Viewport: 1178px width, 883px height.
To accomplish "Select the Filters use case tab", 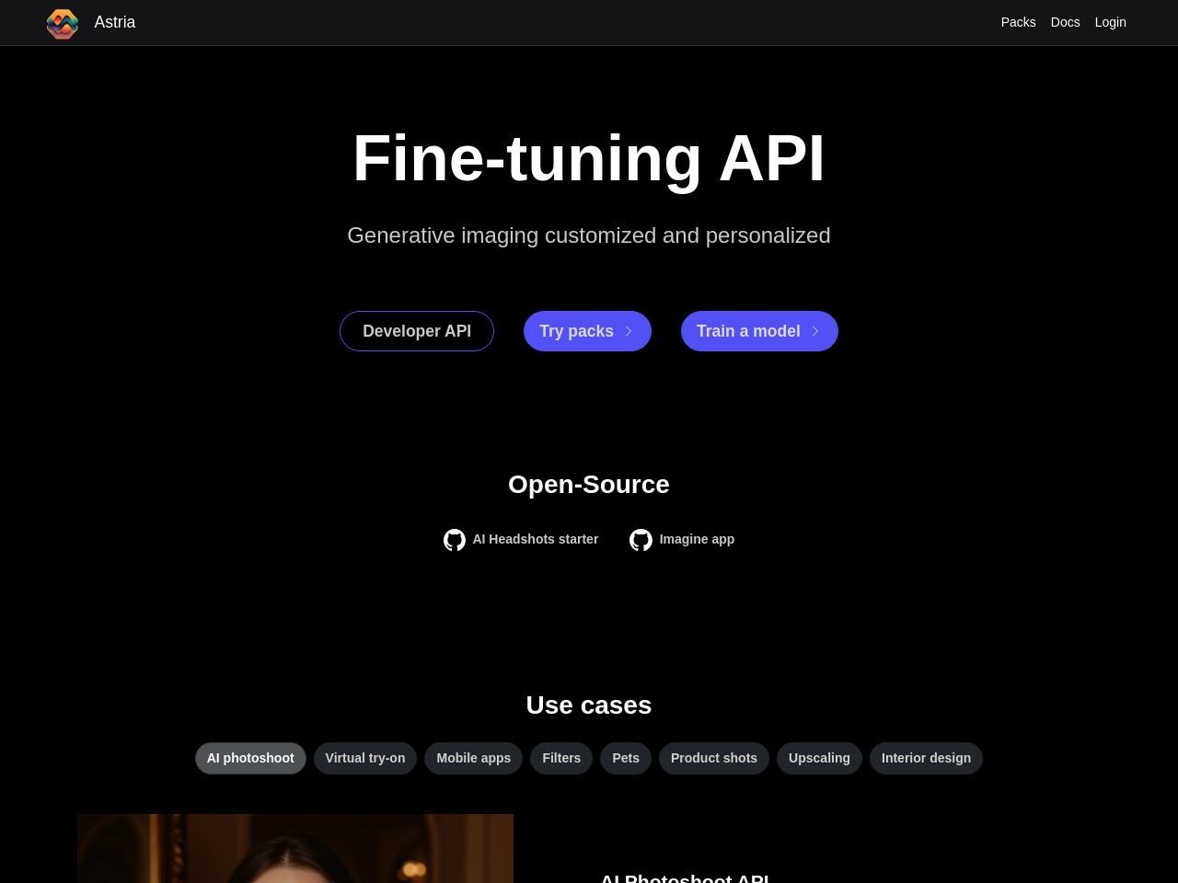I will [561, 758].
